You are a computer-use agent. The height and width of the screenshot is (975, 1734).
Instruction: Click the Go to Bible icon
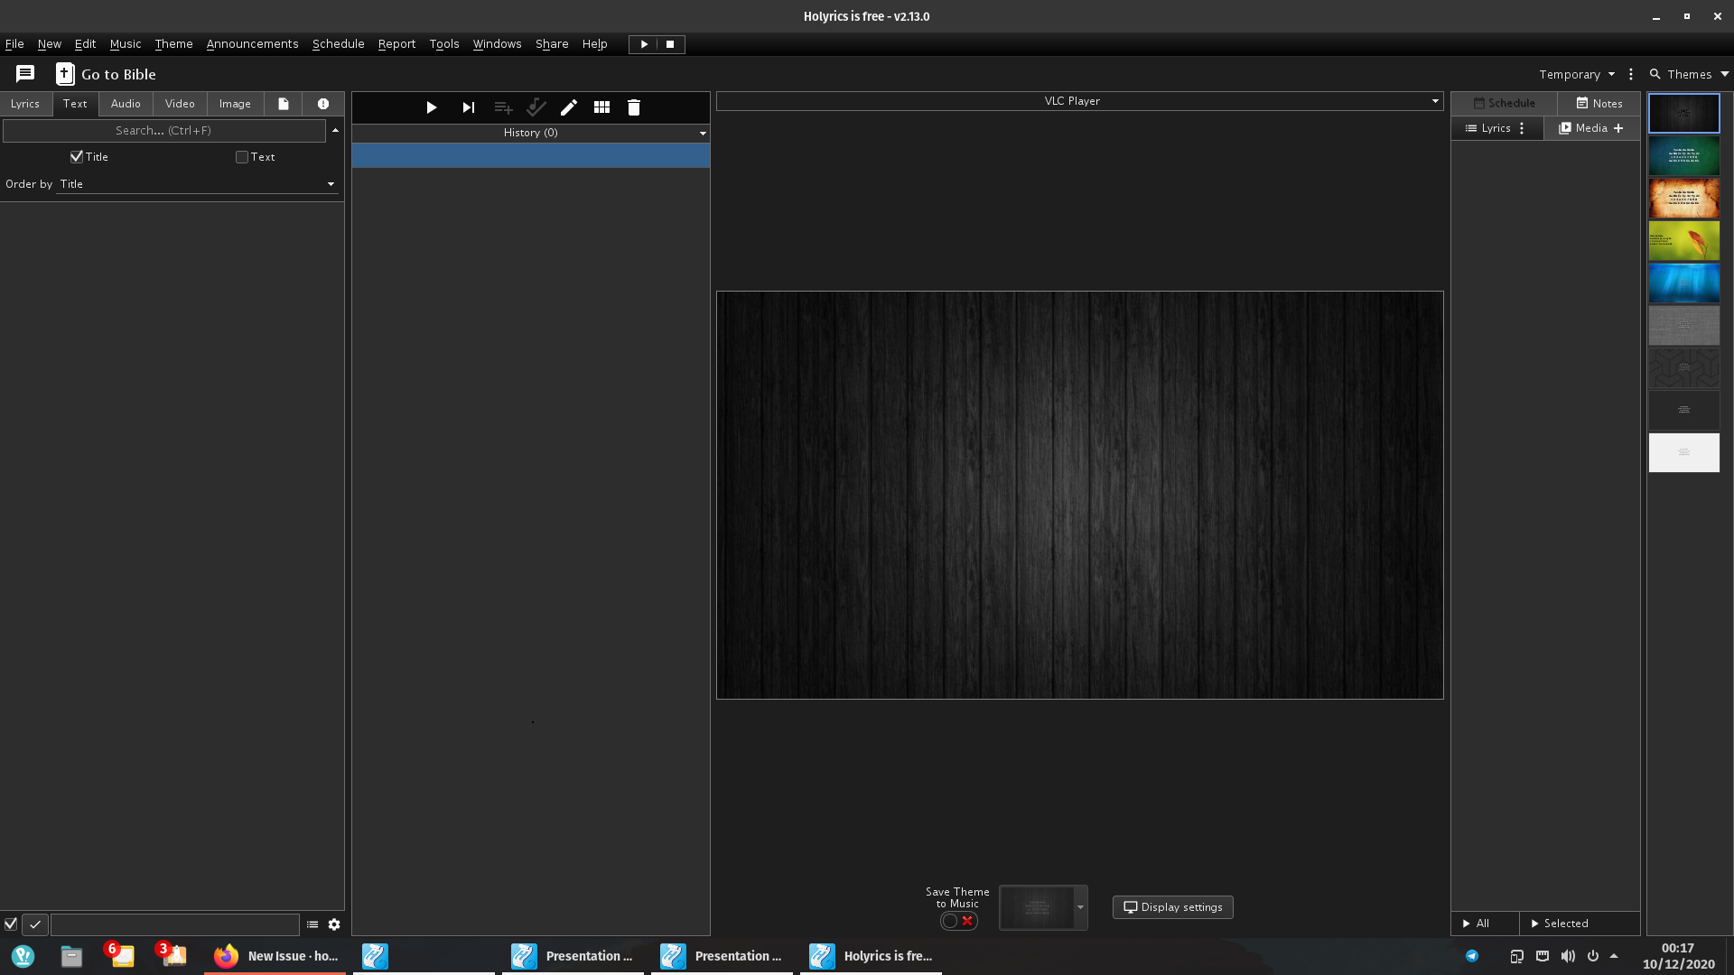click(63, 74)
